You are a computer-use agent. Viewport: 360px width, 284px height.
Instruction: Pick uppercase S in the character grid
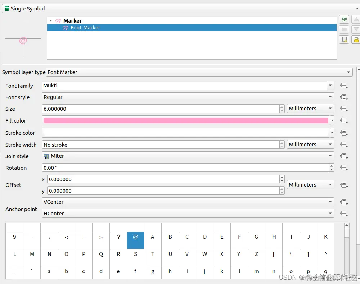tap(135, 257)
